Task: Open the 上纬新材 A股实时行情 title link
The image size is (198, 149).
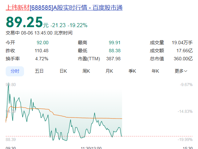Action: 64,8
